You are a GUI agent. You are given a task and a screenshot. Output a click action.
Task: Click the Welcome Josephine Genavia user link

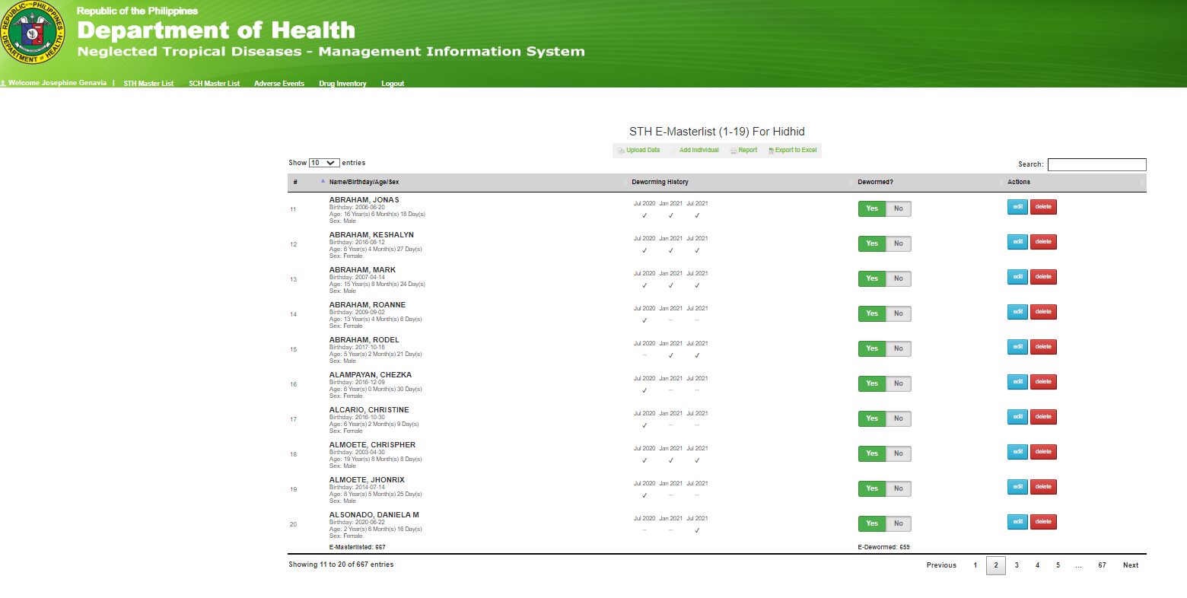coord(54,83)
